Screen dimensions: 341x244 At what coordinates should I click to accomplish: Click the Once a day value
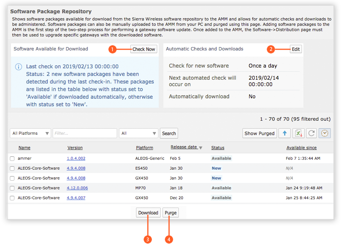click(263, 66)
